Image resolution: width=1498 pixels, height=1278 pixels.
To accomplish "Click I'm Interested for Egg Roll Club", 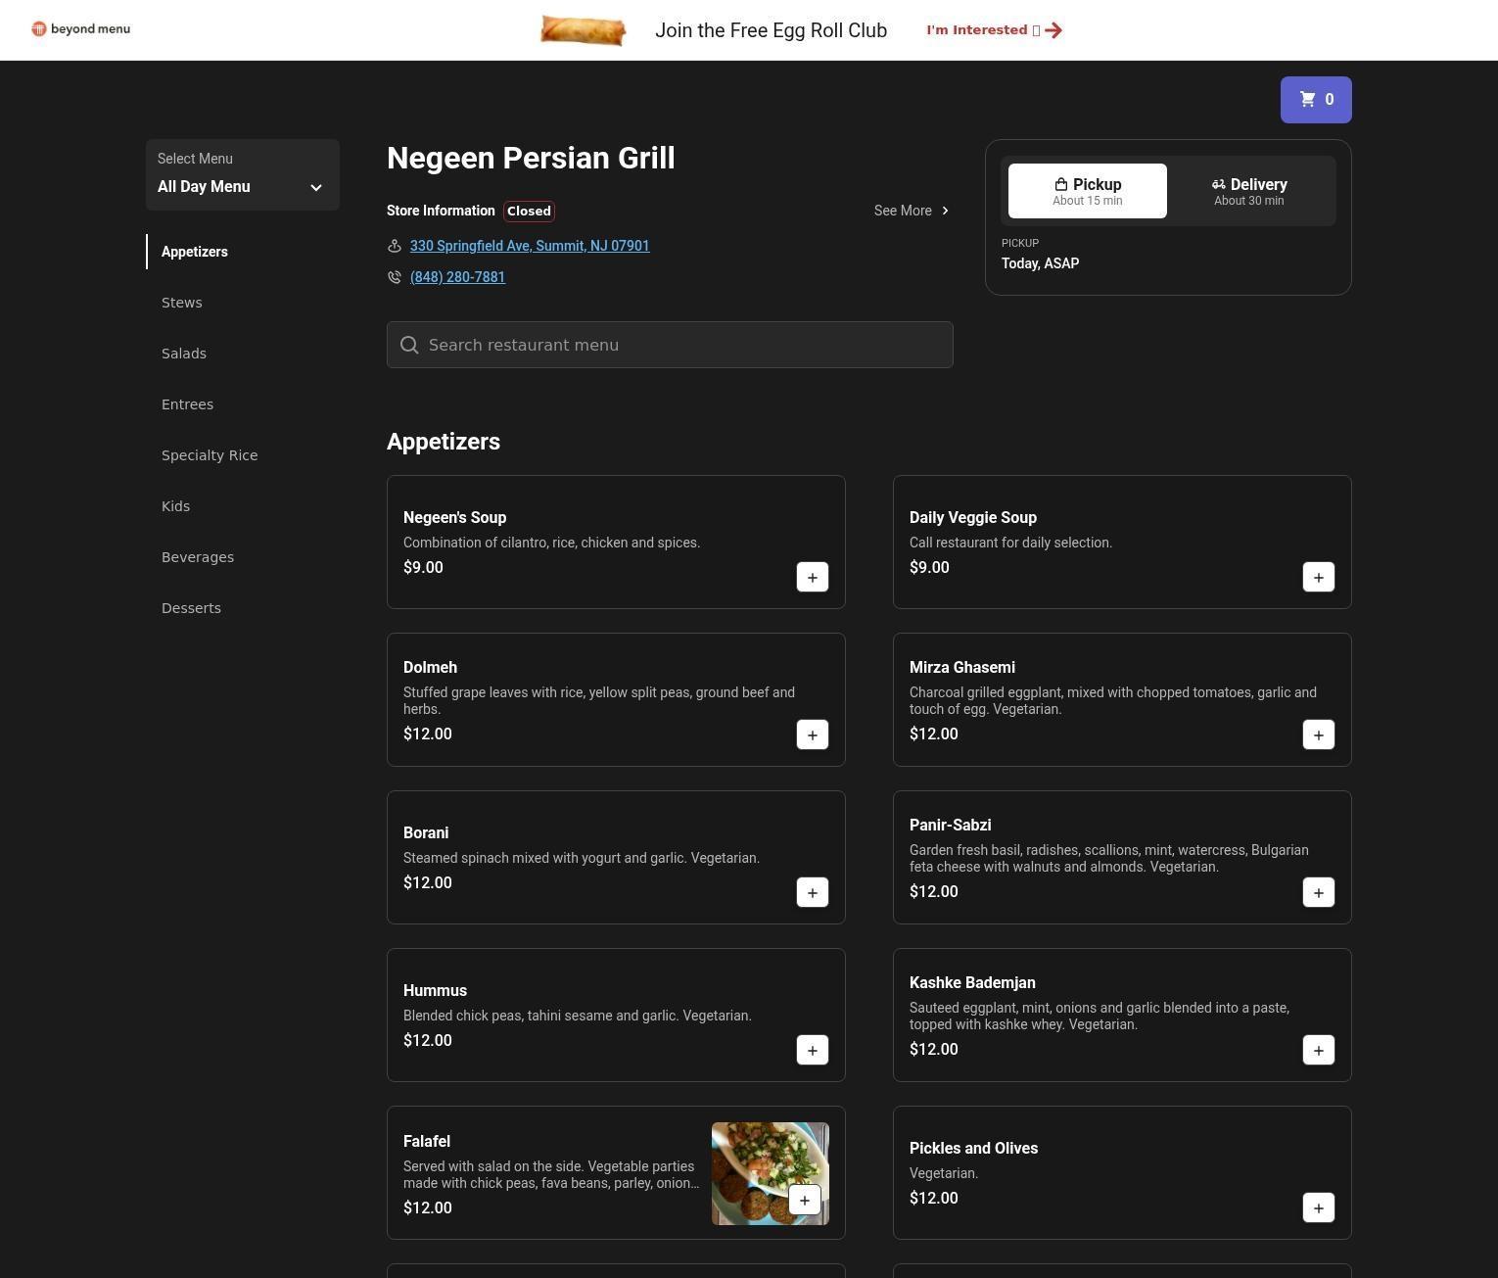I will pyautogui.click(x=994, y=30).
